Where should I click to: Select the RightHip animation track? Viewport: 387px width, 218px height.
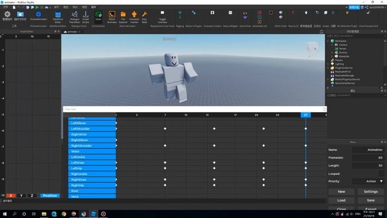92,185
